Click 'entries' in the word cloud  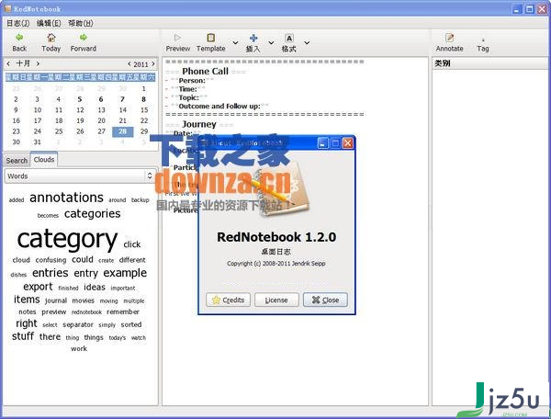51,273
